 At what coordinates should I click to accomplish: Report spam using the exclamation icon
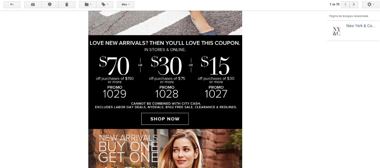(50, 5)
